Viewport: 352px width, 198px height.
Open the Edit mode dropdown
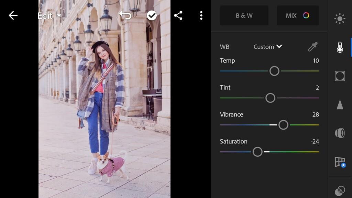click(49, 16)
